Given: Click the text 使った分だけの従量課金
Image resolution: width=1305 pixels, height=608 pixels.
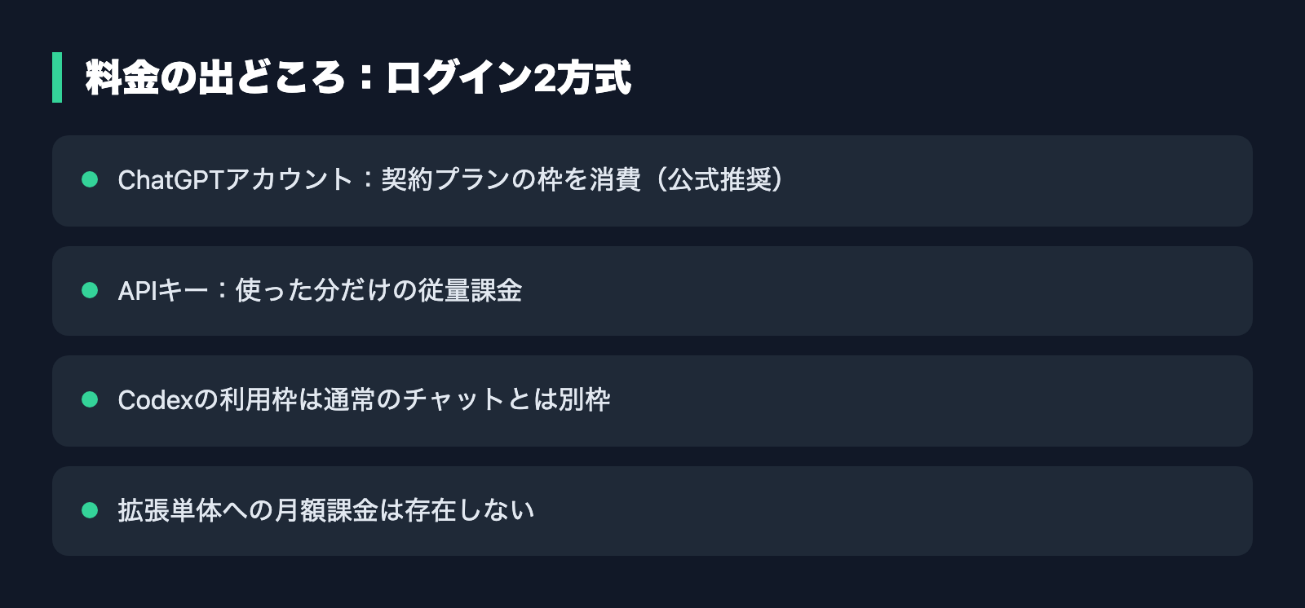Looking at the screenshot, I should click(x=378, y=290).
